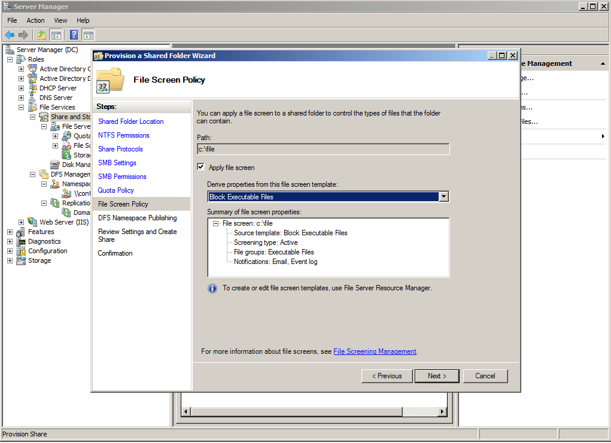Screen dimensions: 611x443
Task: Select the Confirmation step
Action: tap(115, 253)
